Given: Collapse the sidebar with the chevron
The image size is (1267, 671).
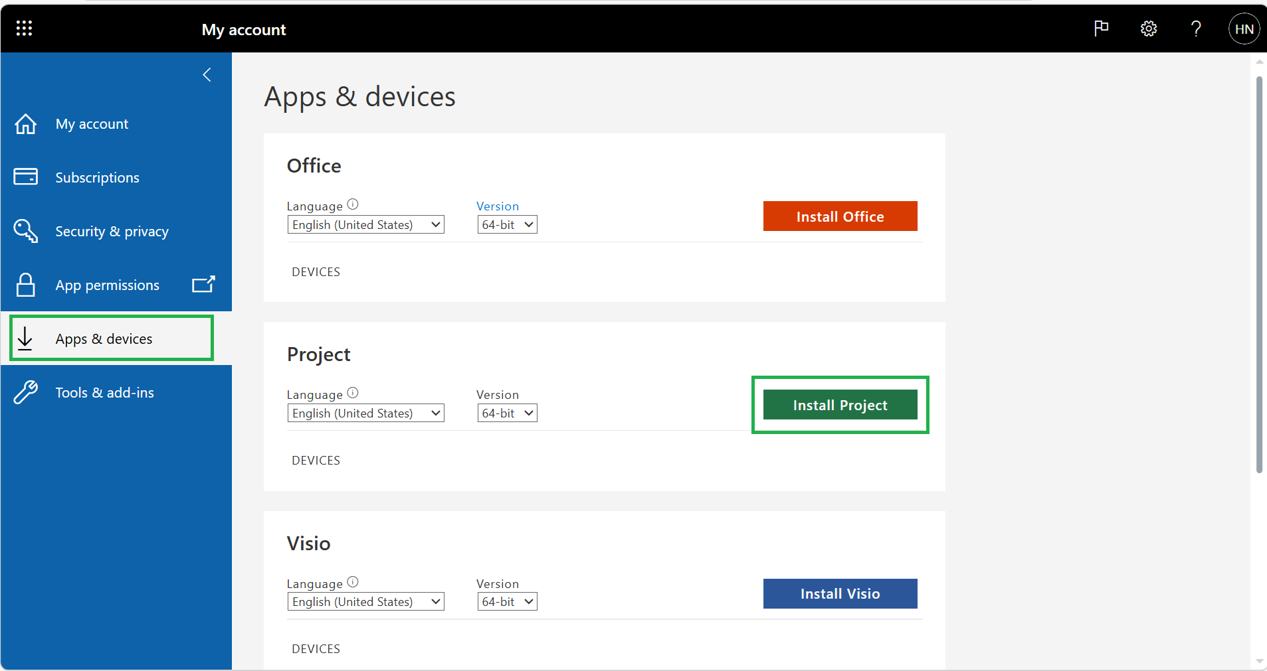Looking at the screenshot, I should click(x=207, y=75).
